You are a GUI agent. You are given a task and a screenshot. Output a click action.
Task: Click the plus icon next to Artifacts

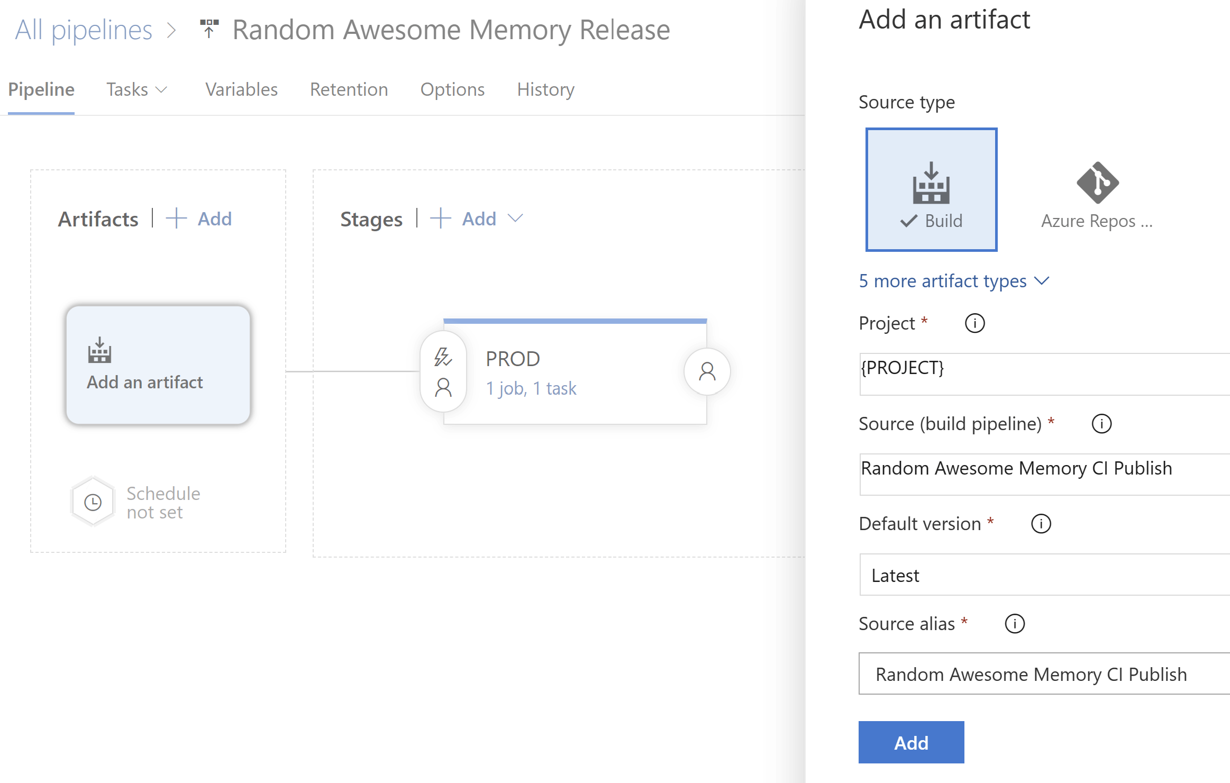[176, 218]
